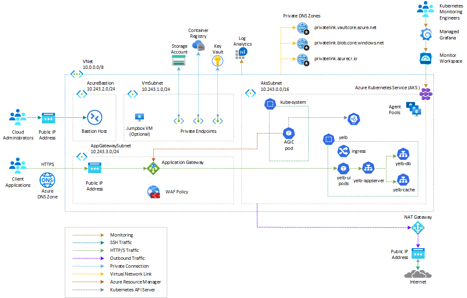Viewport: 467px width, 298px height.
Task: Select the privatelink.blob.core.windows.net DNS icon
Action: click(x=303, y=44)
